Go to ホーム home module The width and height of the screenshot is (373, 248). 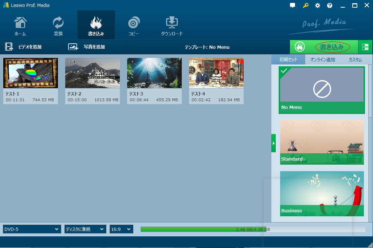pos(20,26)
